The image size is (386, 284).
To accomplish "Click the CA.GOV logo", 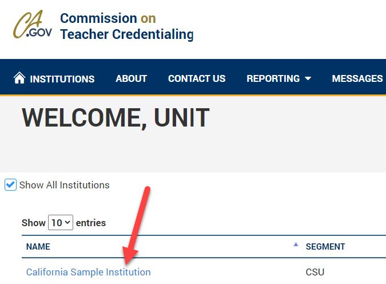I will (33, 26).
